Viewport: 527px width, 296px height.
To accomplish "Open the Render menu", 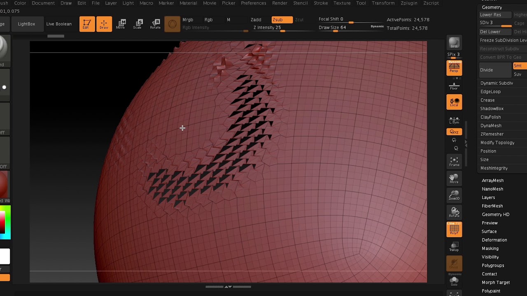I will [280, 3].
